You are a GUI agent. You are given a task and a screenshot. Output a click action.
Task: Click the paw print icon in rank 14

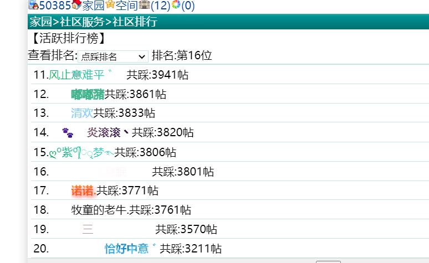click(x=68, y=133)
